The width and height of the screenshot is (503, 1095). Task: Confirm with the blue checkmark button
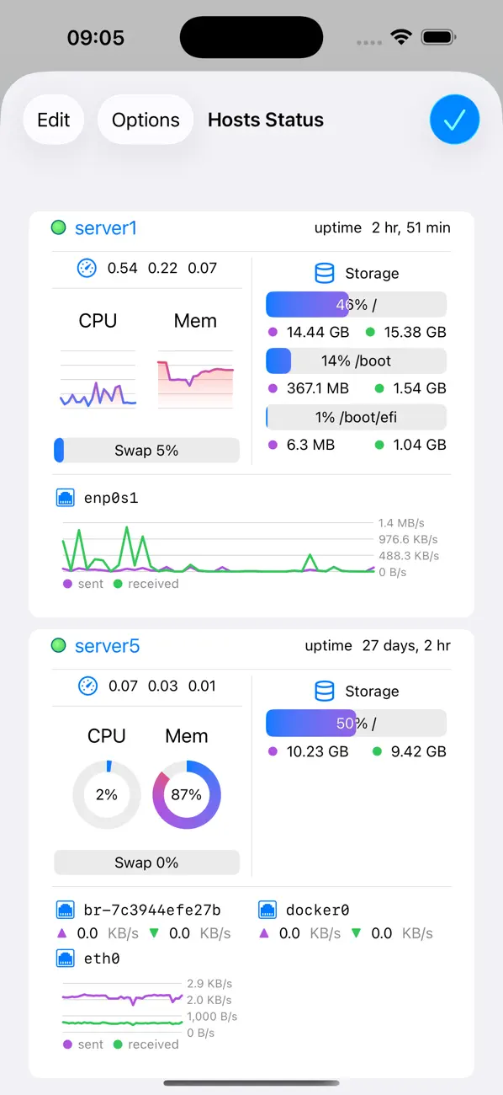point(454,120)
